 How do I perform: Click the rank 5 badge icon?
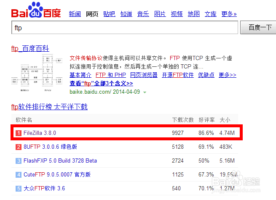click(x=19, y=188)
